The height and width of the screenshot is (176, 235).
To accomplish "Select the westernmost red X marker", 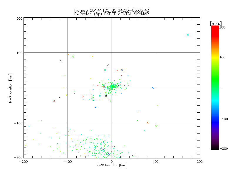I will tap(54, 101).
